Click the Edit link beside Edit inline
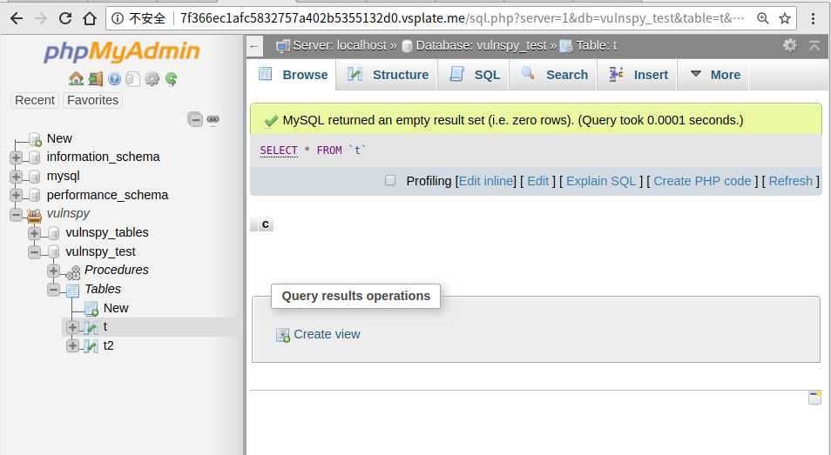Viewport: 831px width, 455px height. click(x=537, y=181)
